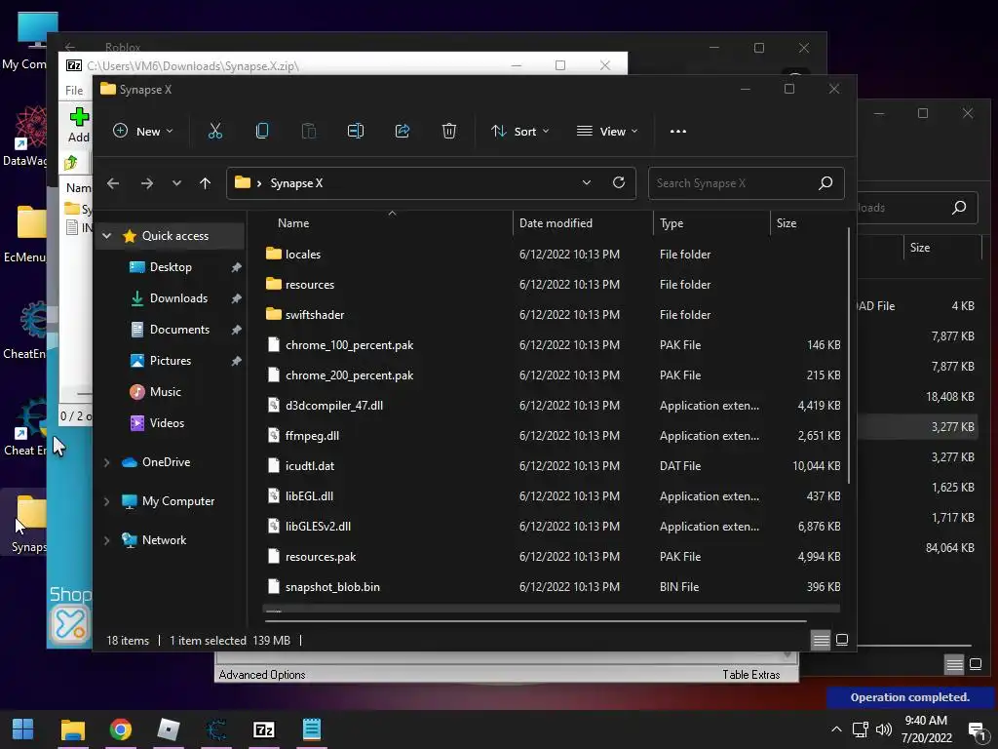Click the Share icon in toolbar
This screenshot has height=749, width=998.
[x=403, y=132]
